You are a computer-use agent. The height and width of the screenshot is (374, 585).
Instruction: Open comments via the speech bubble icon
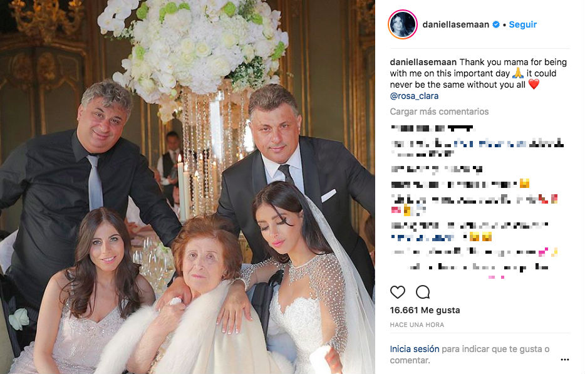pos(423,293)
